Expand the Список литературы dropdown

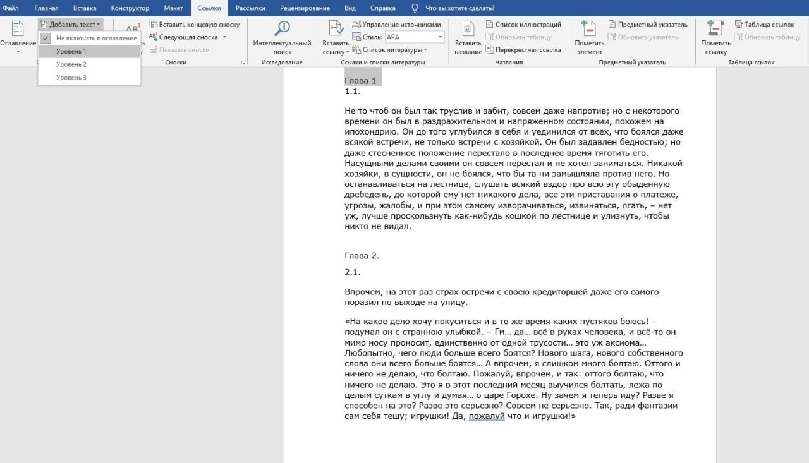(389, 50)
